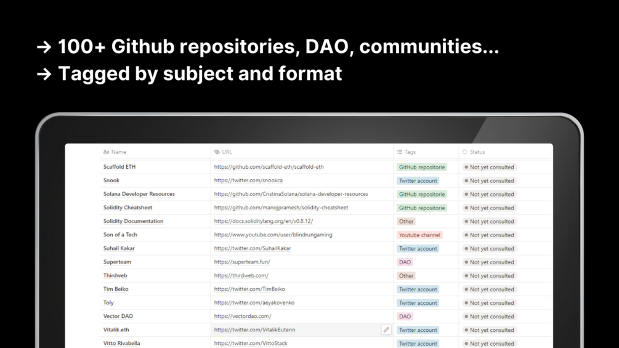Image resolution: width=619 pixels, height=348 pixels.
Task: Open twitter.com/VitalikButerin link
Action: click(x=254, y=330)
